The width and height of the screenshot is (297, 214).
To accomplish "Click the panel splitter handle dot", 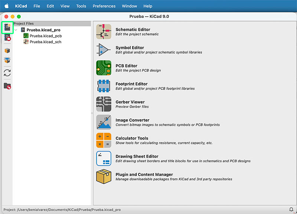I will [x=92, y=113].
